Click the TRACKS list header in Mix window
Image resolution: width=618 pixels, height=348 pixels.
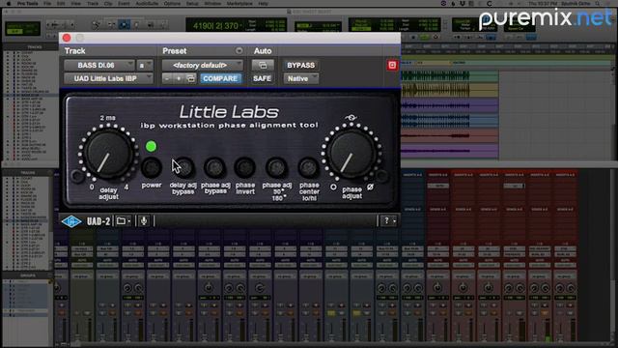click(x=28, y=173)
